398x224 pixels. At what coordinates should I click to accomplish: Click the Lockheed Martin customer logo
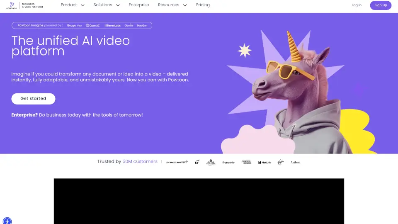pyautogui.click(x=177, y=162)
